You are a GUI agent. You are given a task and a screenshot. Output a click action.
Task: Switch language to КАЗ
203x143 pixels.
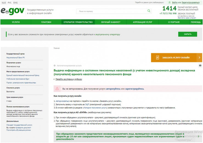coord(4,2)
